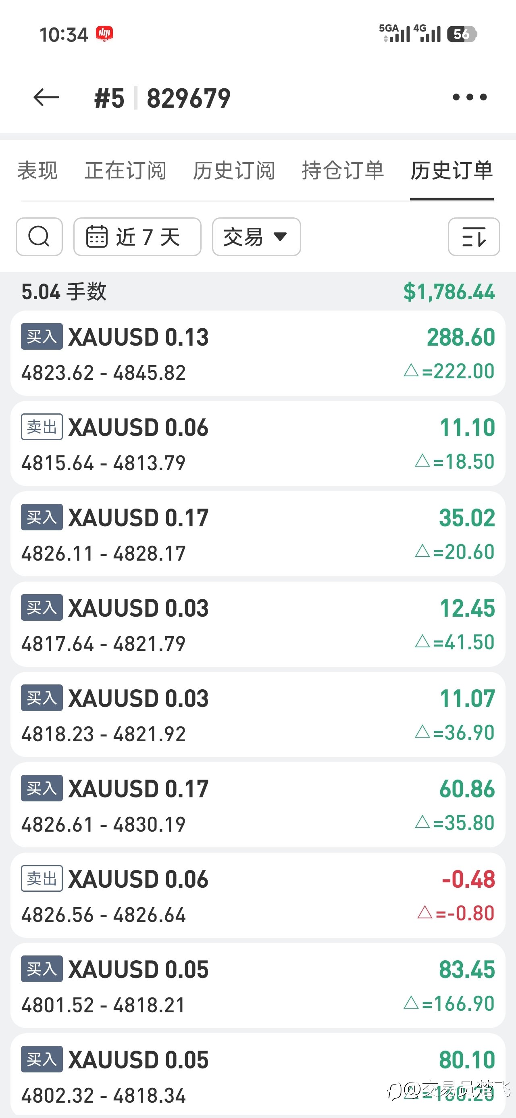Open the three-dot more options menu
Viewport: 516px width, 1118px height.
pyautogui.click(x=470, y=97)
